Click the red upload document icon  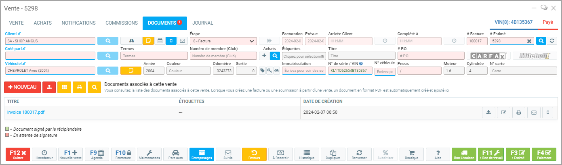[49, 87]
